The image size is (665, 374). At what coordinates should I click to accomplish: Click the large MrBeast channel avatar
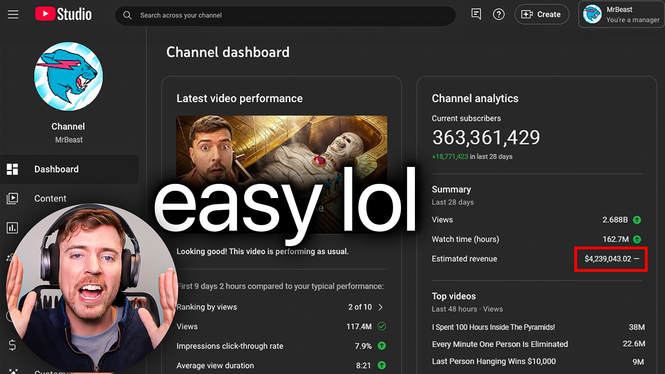click(68, 77)
